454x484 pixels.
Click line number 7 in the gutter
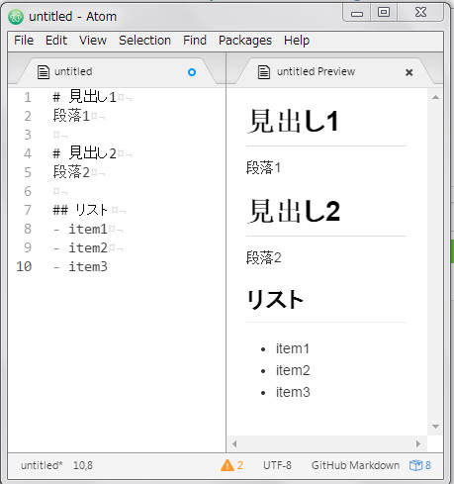[28, 210]
